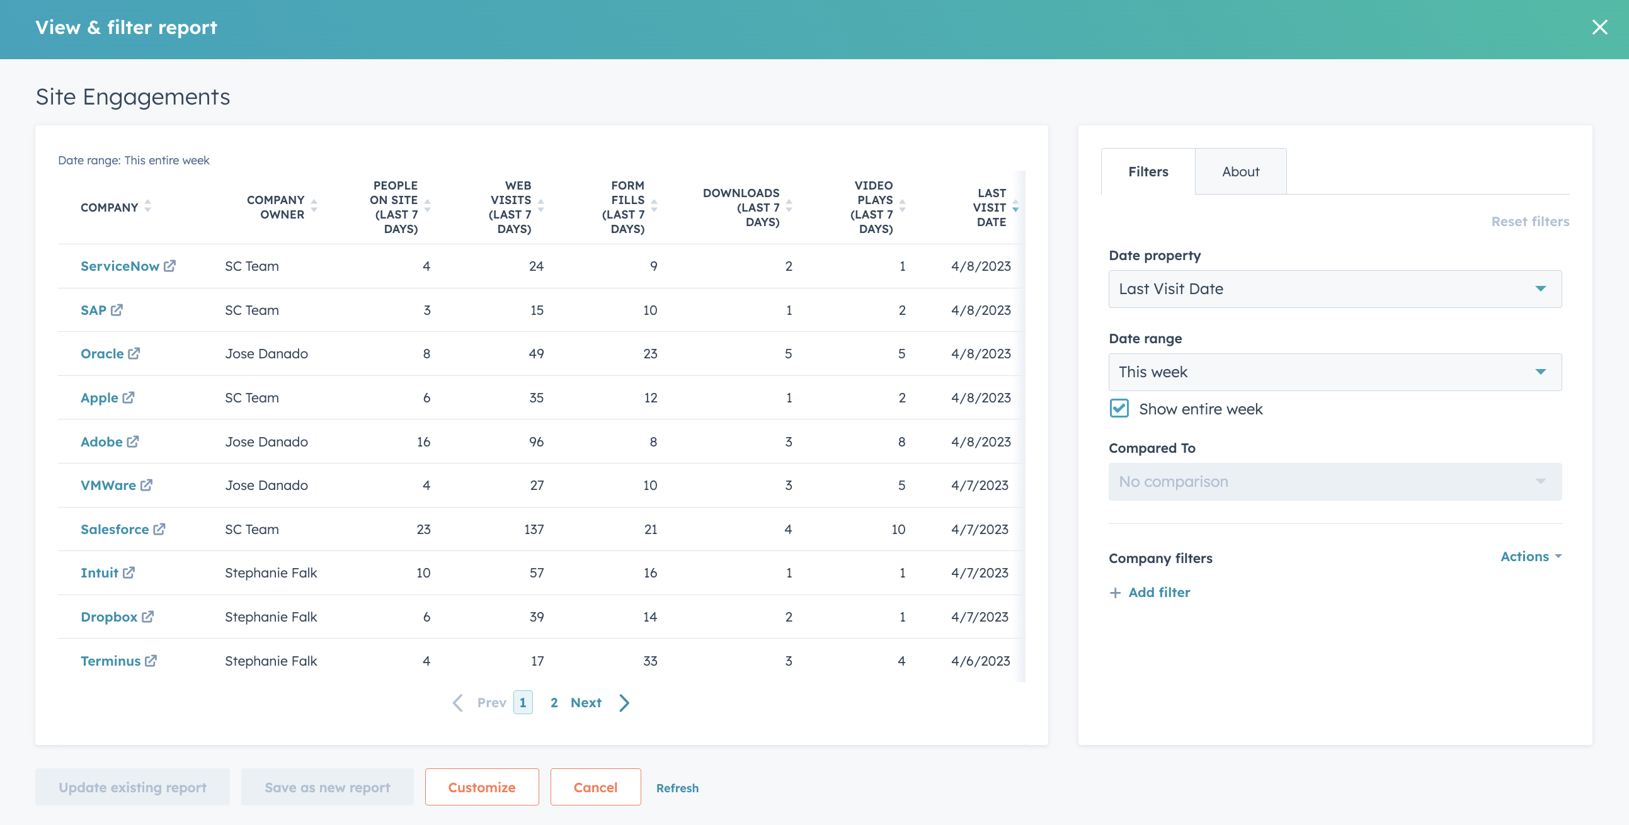
Task: Open the Terminus company link
Action: [110, 661]
